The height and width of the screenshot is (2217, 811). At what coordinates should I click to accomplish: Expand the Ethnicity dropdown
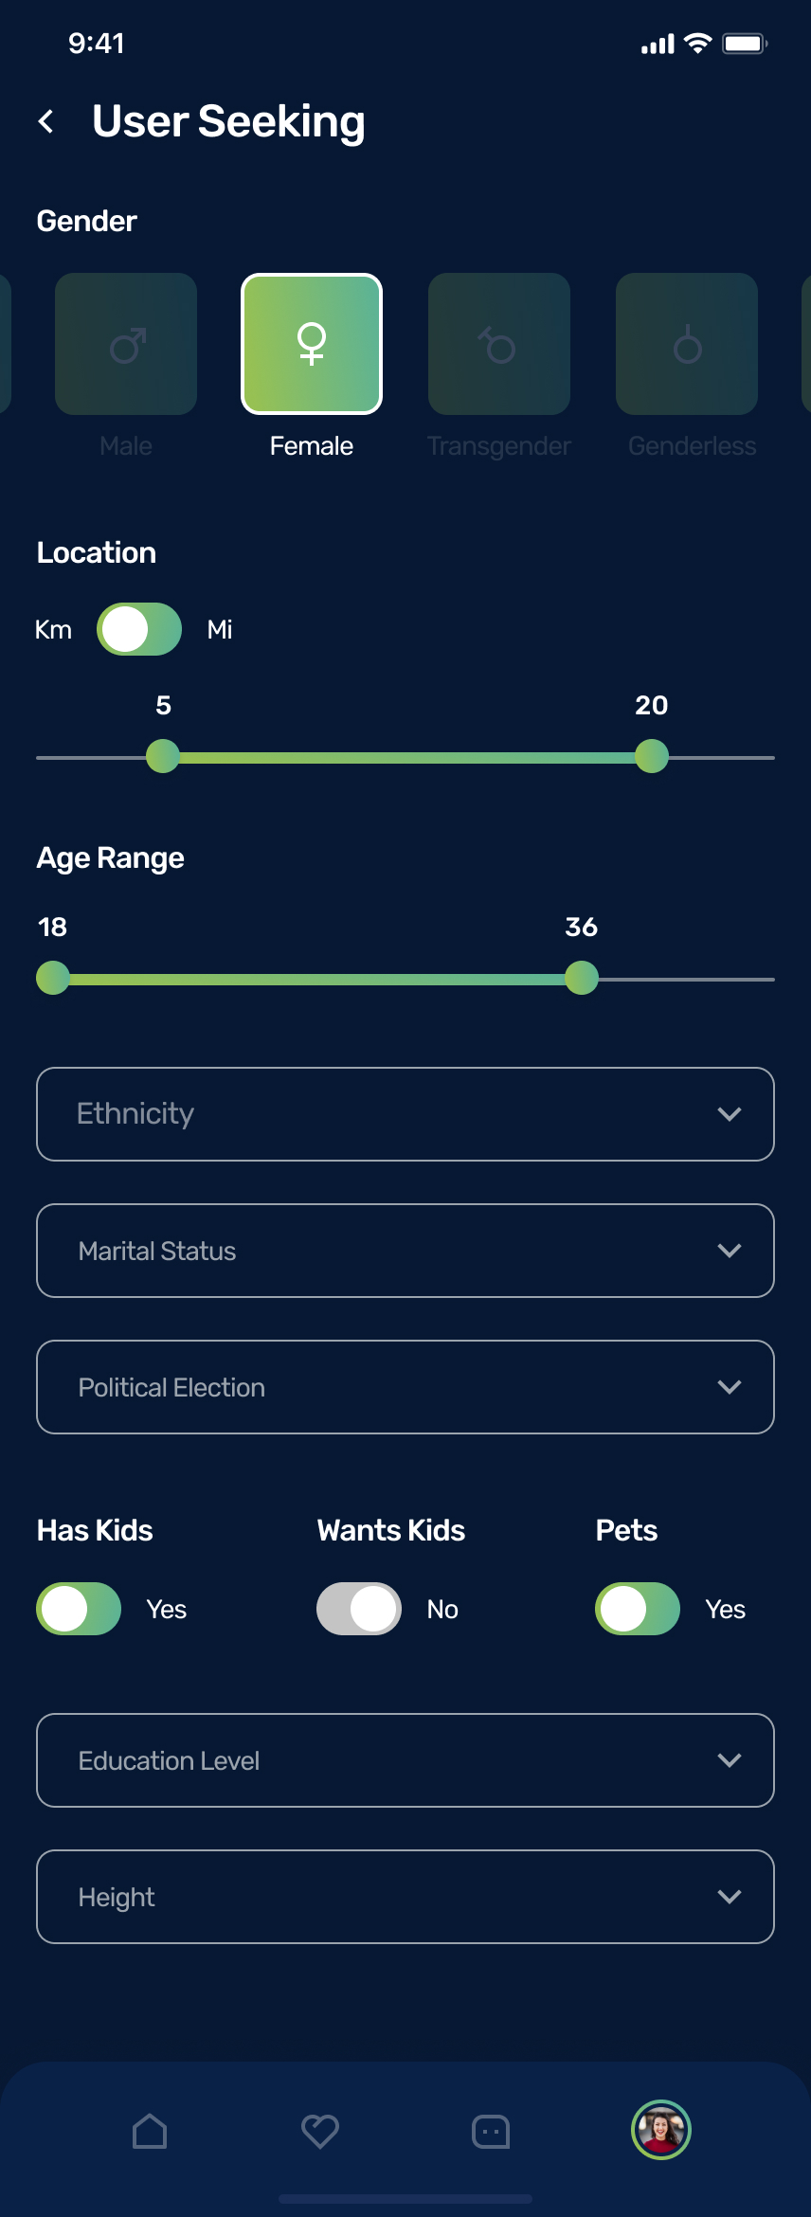coord(405,1114)
